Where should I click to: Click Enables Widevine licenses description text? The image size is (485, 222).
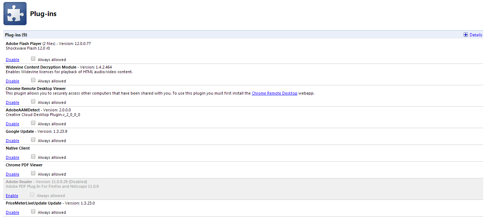pos(69,72)
